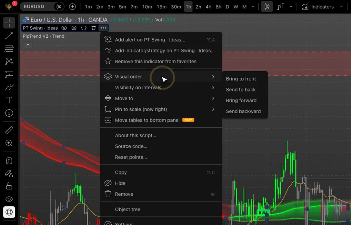
Task: Choose Send backward
Action: point(245,111)
